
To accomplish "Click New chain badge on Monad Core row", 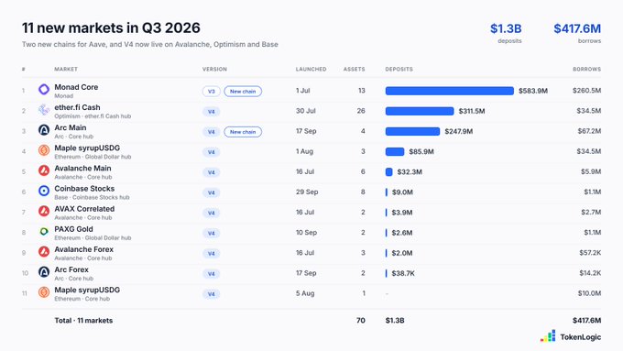I will [243, 92].
